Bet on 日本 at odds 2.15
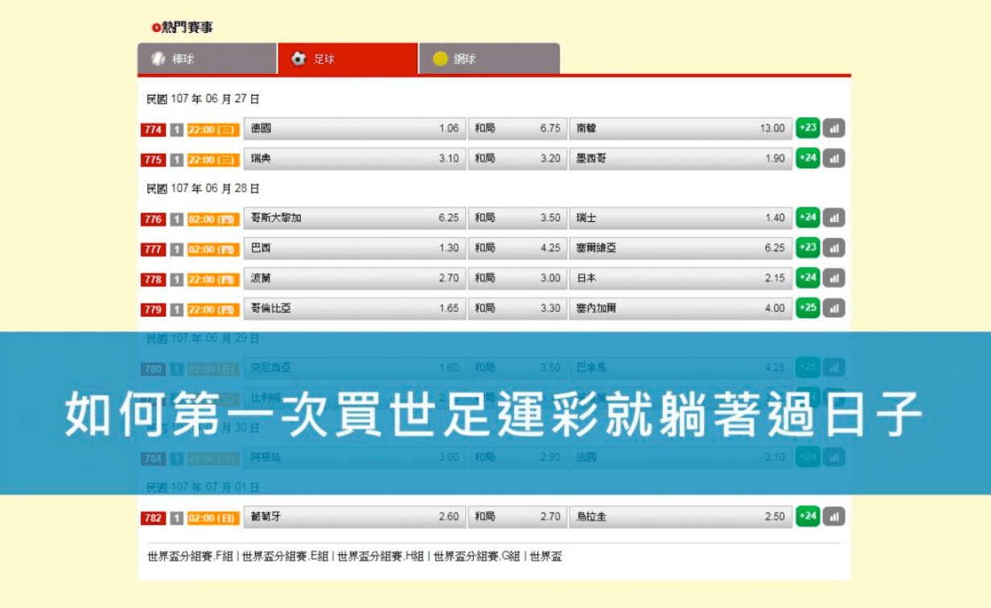The height and width of the screenshot is (608, 991). click(x=681, y=278)
